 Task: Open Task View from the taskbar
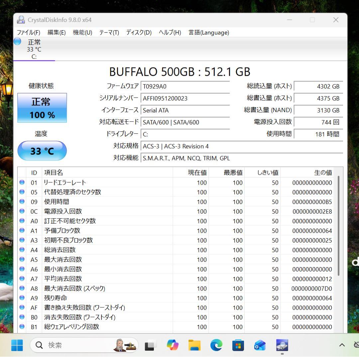pyautogui.click(x=151, y=345)
